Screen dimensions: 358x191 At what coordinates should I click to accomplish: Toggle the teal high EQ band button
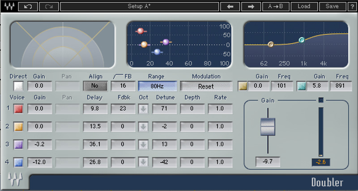[x=301, y=86]
